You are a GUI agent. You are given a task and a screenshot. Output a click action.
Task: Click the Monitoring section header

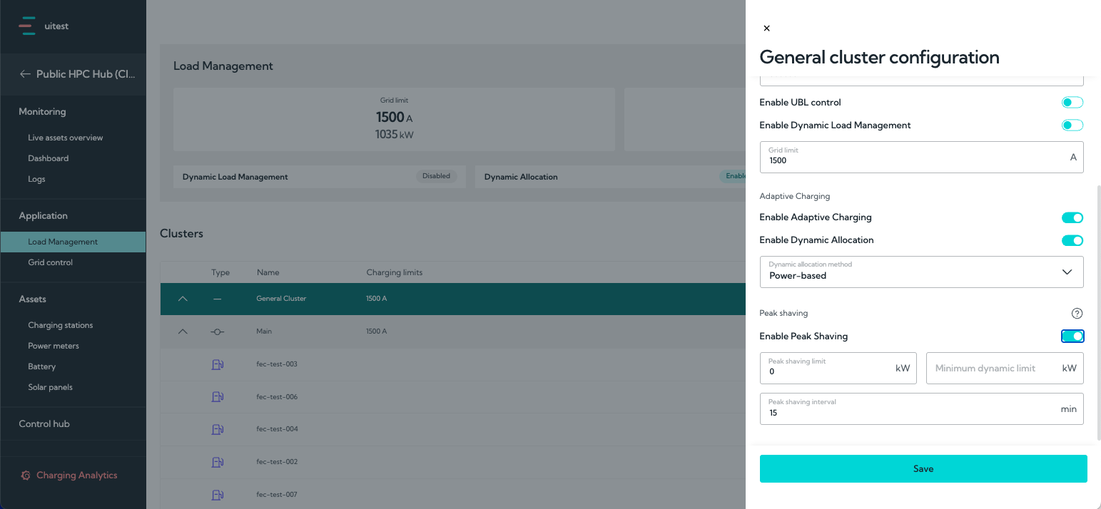tap(42, 111)
